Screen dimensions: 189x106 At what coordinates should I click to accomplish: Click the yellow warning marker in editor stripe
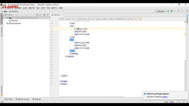185,34
